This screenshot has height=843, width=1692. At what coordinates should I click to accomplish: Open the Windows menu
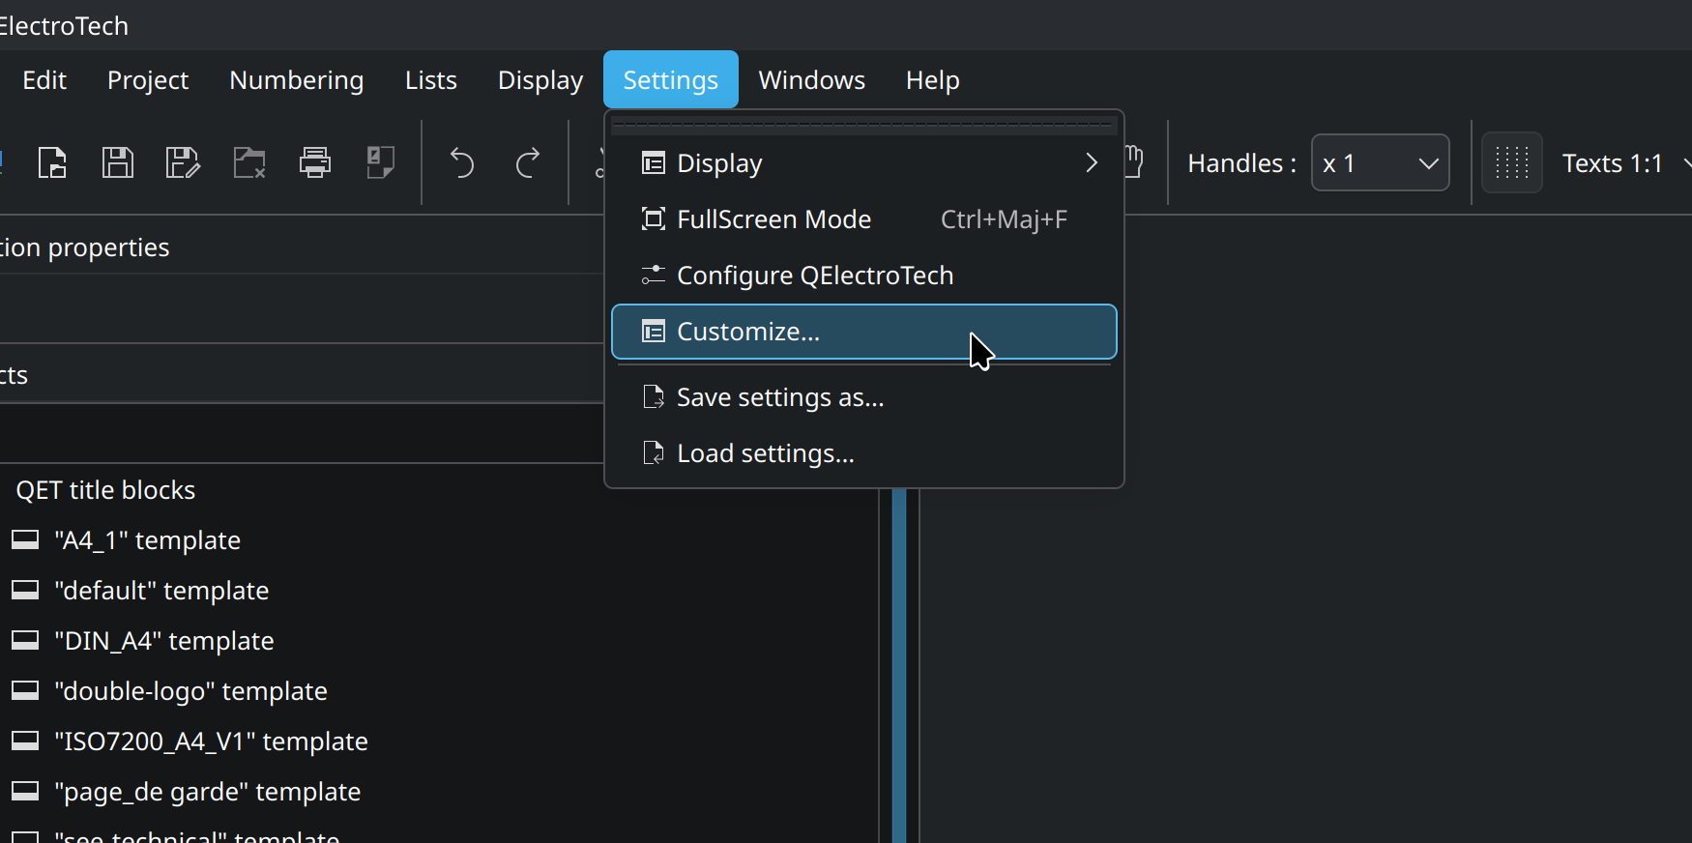click(812, 79)
